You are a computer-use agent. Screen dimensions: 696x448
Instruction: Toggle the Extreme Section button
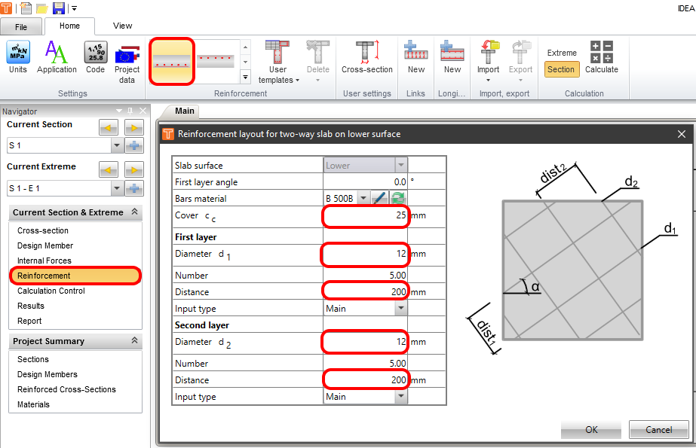coord(561,69)
